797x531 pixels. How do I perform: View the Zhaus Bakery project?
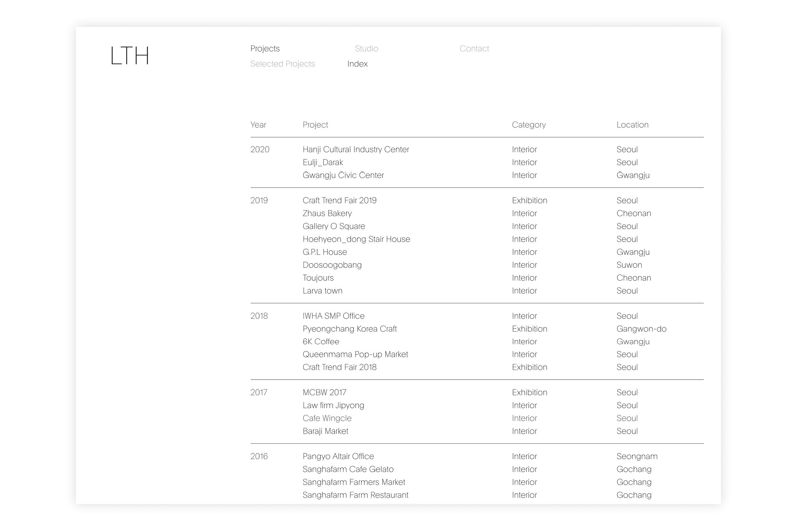[327, 213]
